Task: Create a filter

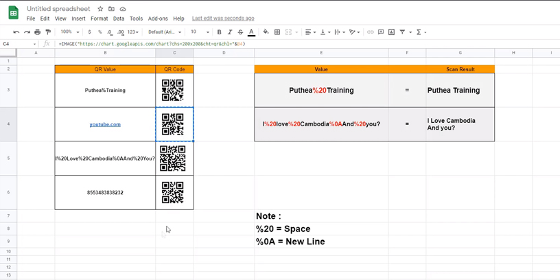Action: 402,32
